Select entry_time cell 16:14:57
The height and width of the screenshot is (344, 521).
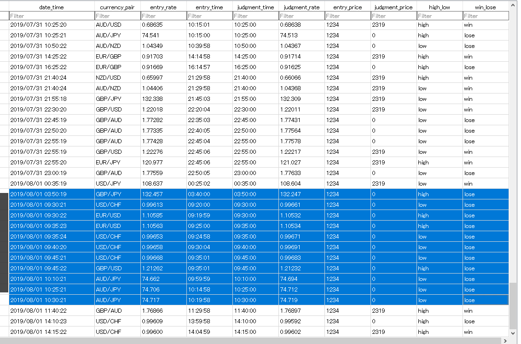tap(209, 67)
